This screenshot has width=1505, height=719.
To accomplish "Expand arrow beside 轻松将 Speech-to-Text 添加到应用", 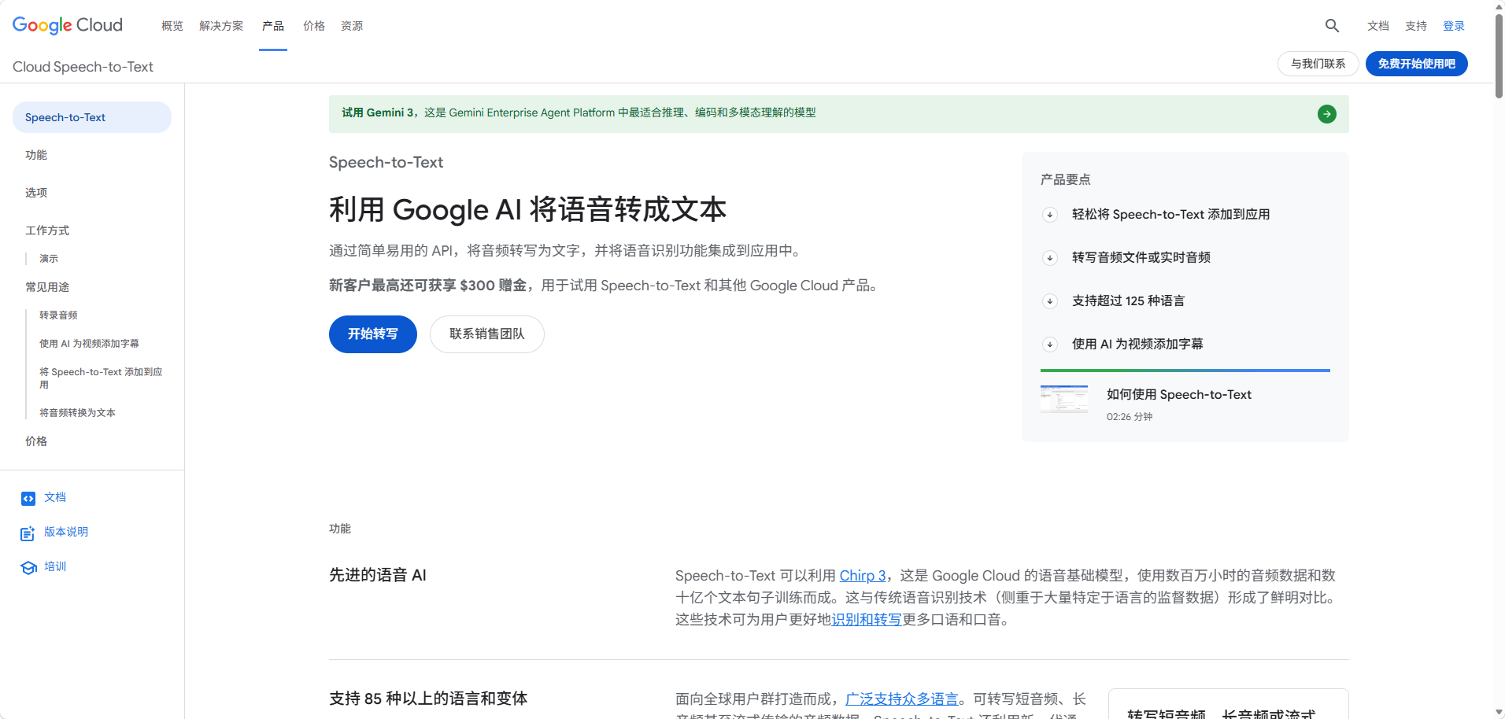I will point(1049,215).
